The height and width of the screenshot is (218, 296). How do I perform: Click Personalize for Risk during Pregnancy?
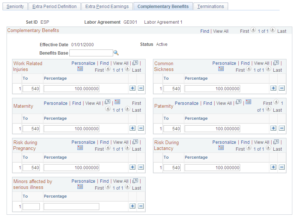[84, 142]
